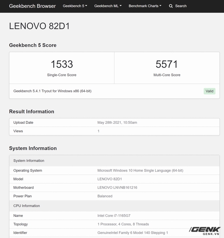
Task: Click the Topology label
Action: [20, 224]
